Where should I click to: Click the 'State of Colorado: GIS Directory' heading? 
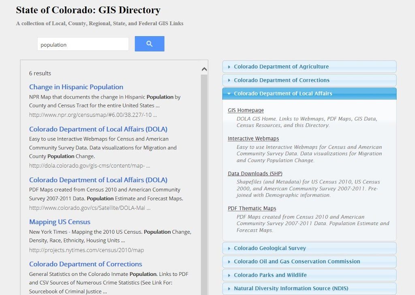pos(88,10)
